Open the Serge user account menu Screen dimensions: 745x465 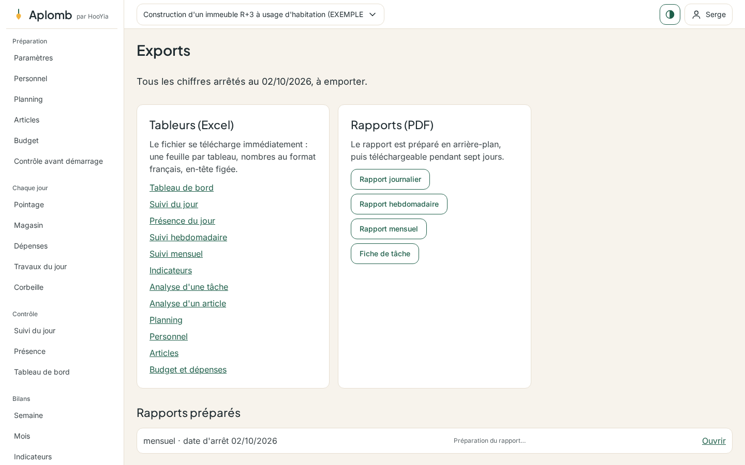(708, 14)
